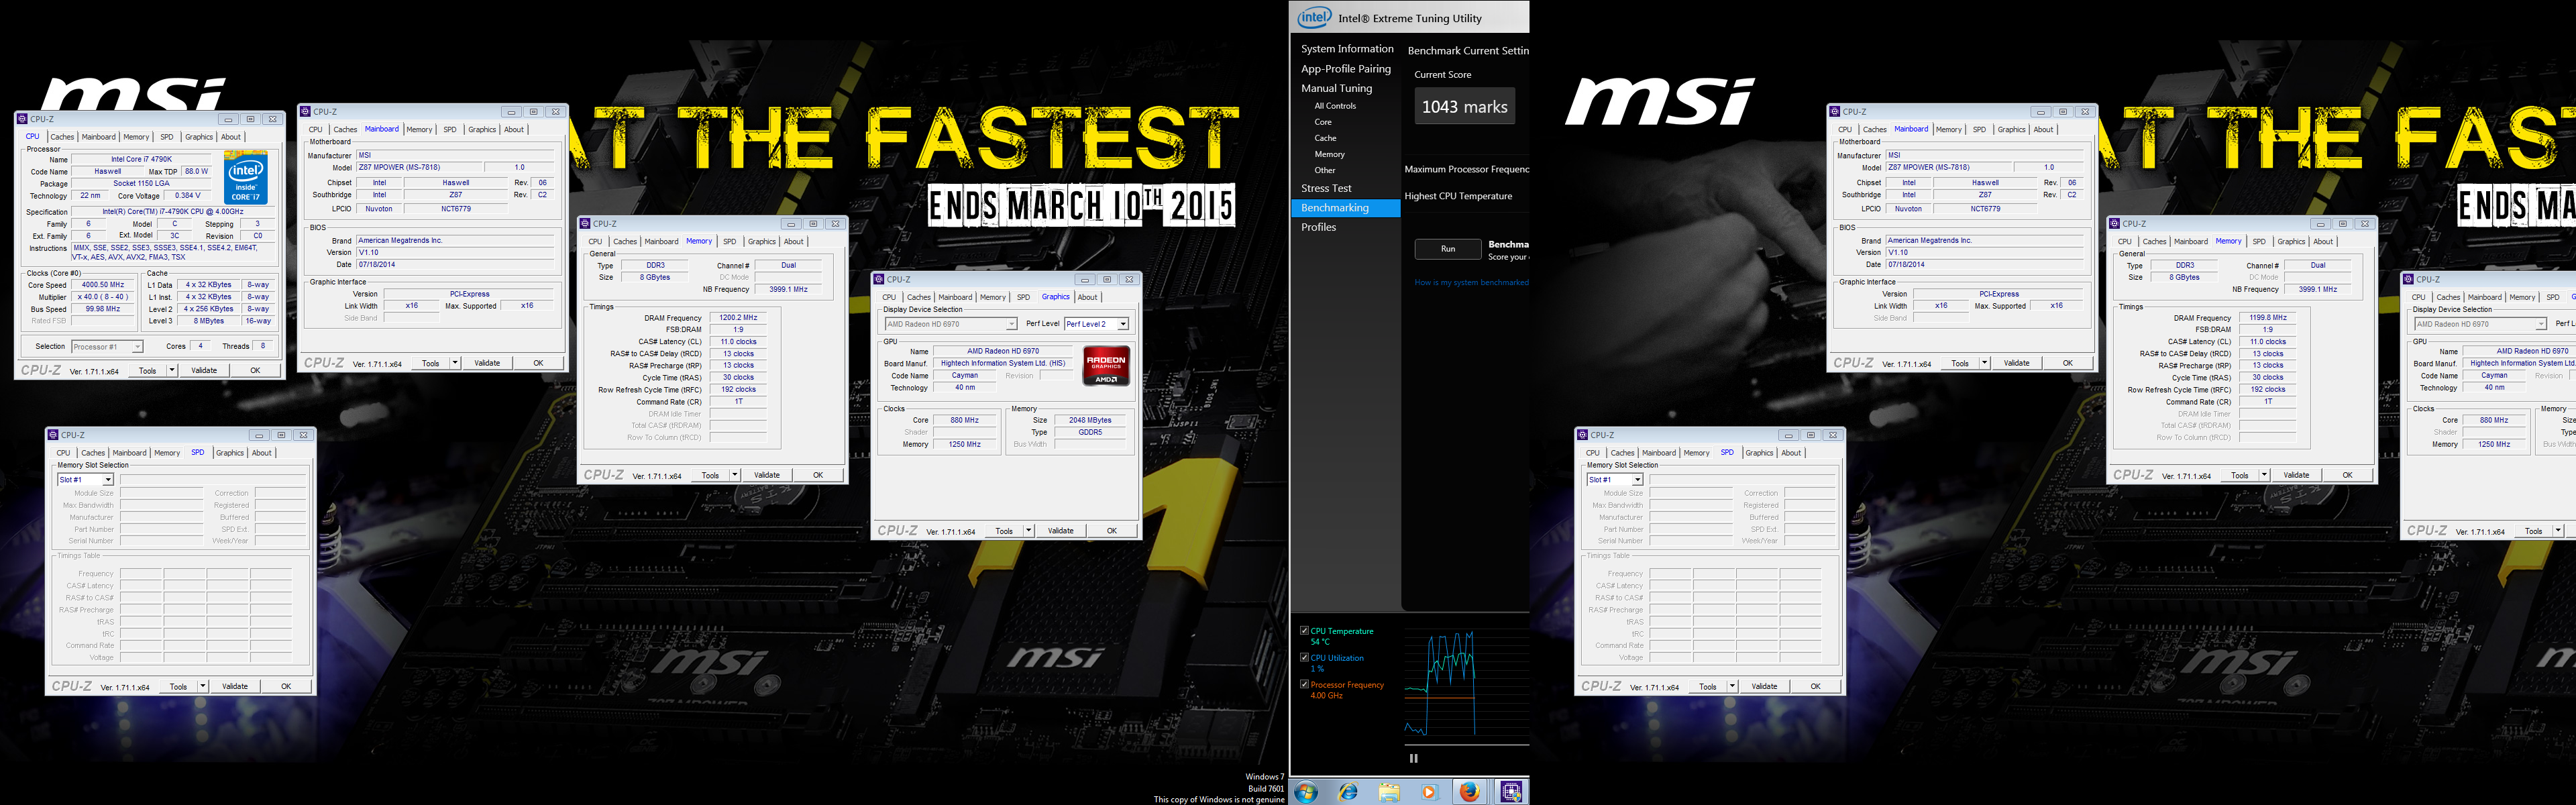Screen dimensions: 2576x805
Task: Click Validate in the Intel Core i7 window
Action: (x=204, y=370)
